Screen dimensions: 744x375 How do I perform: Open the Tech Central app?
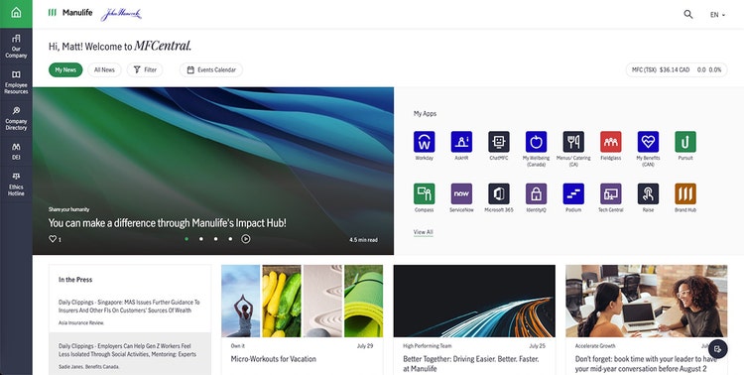point(611,193)
